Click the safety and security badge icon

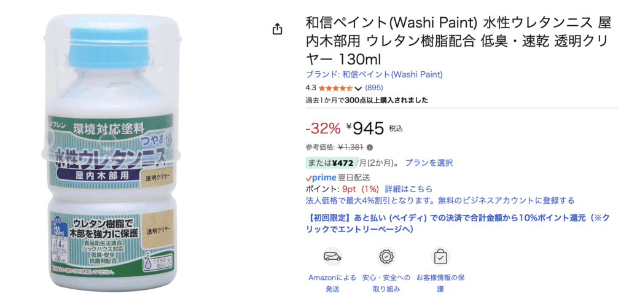pos(386,256)
